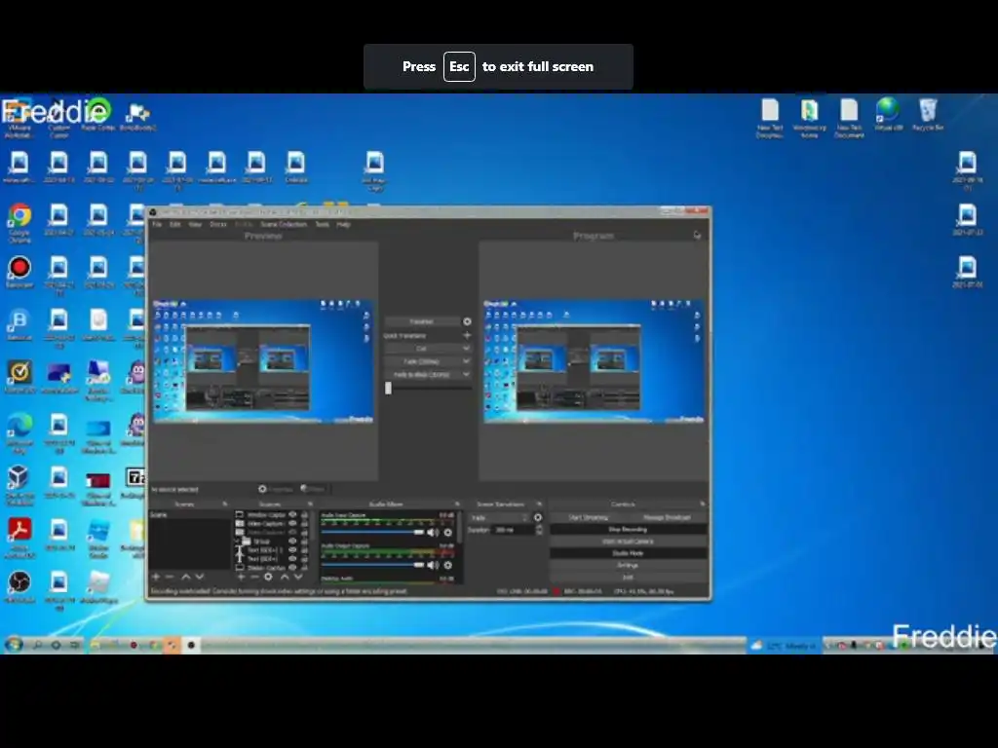The height and width of the screenshot is (748, 998).
Task: Toggle visibility eye of Group source
Action: click(x=292, y=542)
